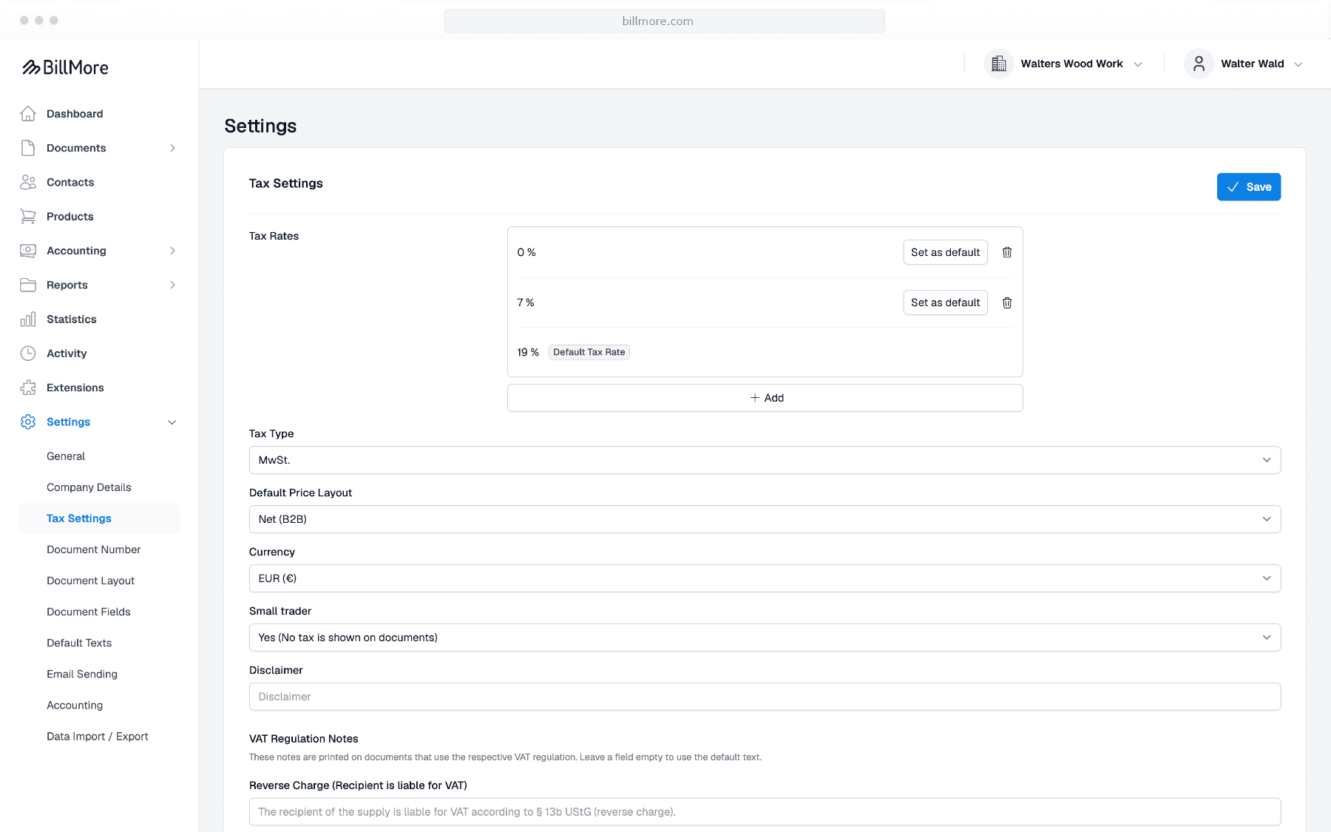
Task: Click the Contacts people icon
Action: pyautogui.click(x=28, y=182)
